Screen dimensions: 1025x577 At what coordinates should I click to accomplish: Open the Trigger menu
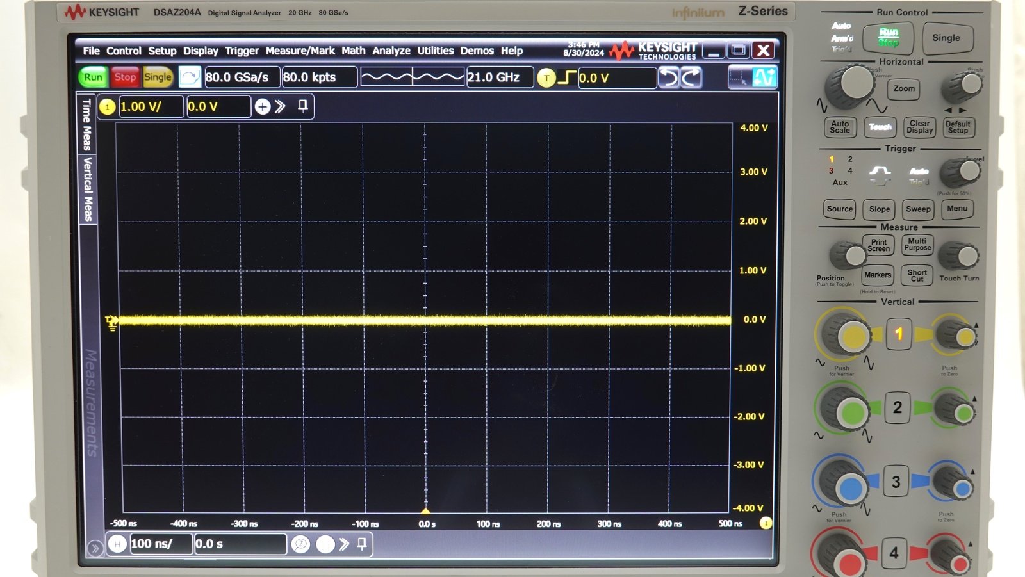click(242, 51)
